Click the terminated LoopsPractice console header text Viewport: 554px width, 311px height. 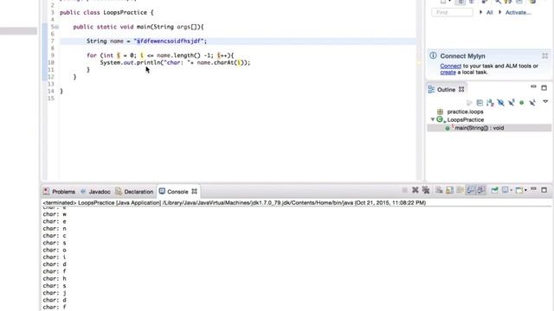(x=235, y=203)
